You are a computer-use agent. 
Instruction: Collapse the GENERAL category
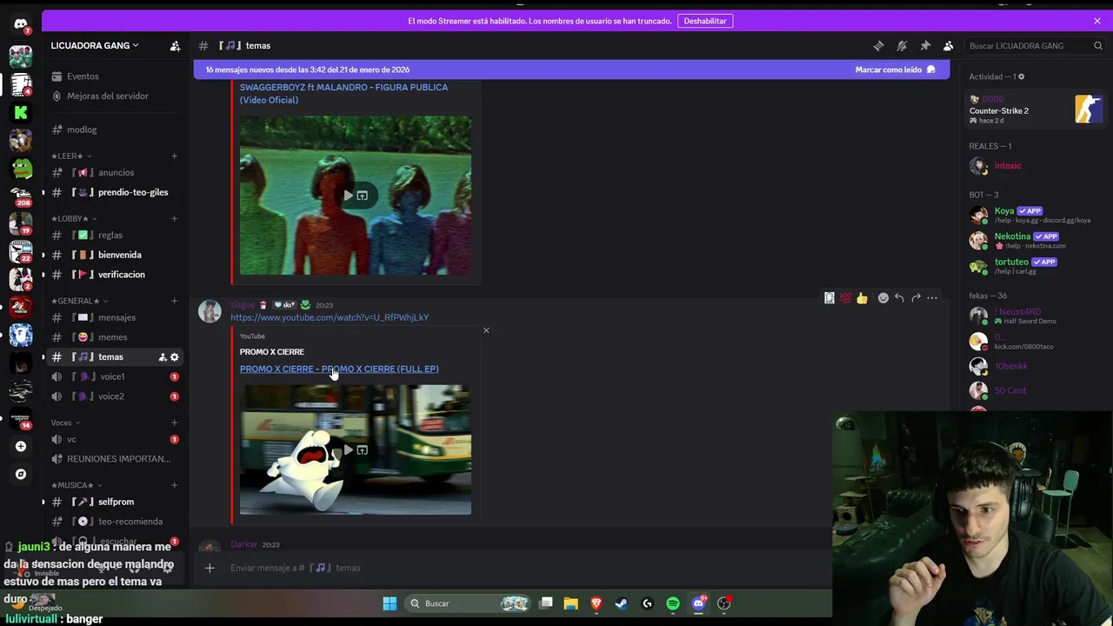click(78, 301)
